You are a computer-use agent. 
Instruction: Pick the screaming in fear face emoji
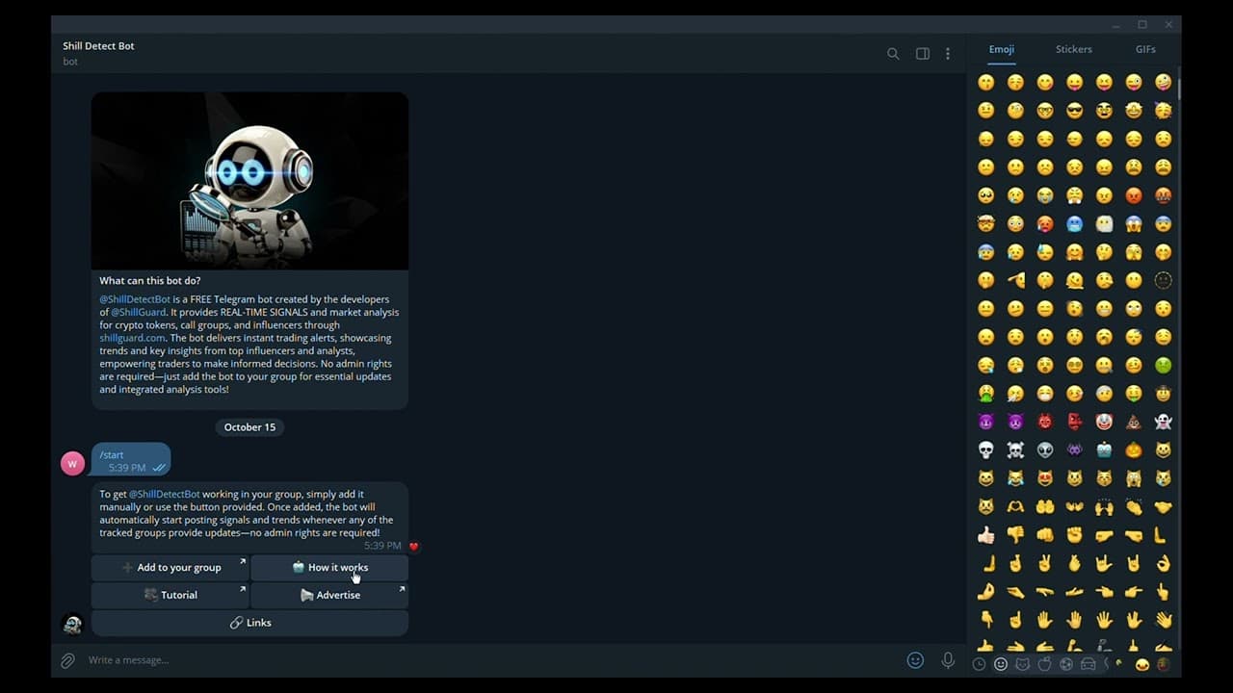1134,223
